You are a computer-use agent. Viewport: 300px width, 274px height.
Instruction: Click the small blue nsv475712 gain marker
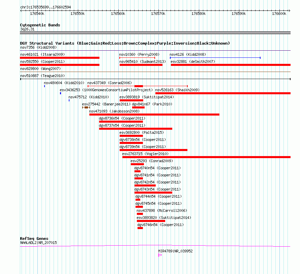point(69,100)
